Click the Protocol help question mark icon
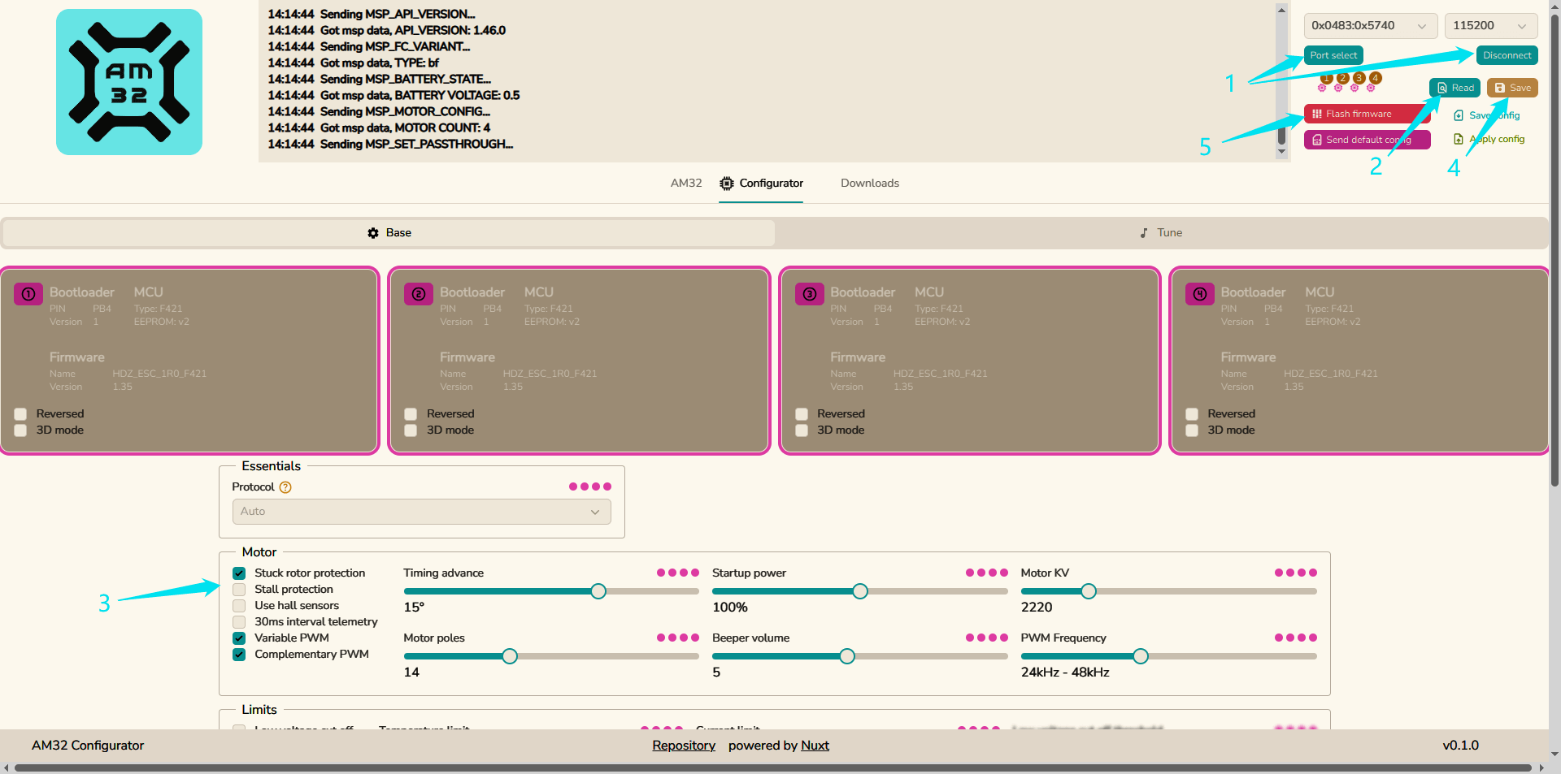This screenshot has height=774, width=1561. coord(285,487)
